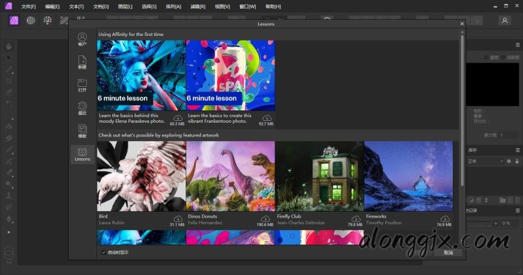Click the account profile icon in top toolbar
The image size is (523, 275).
[x=504, y=20]
